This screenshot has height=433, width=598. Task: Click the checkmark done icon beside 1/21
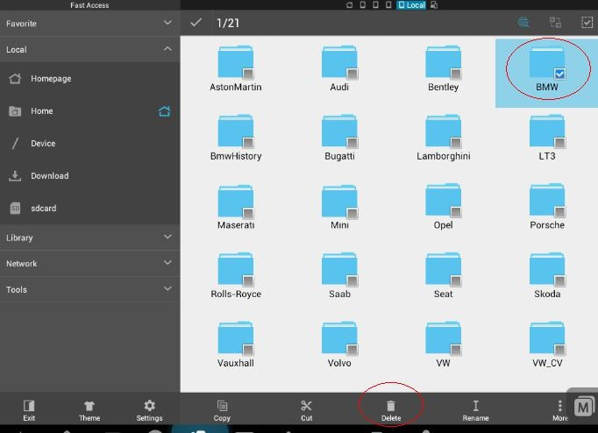[196, 23]
